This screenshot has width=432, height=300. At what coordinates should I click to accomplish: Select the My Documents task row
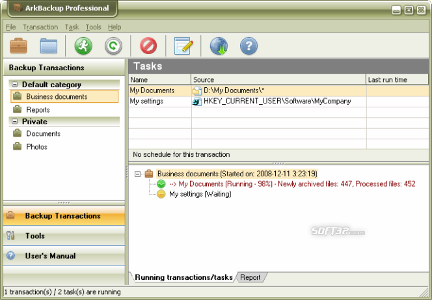click(278, 90)
